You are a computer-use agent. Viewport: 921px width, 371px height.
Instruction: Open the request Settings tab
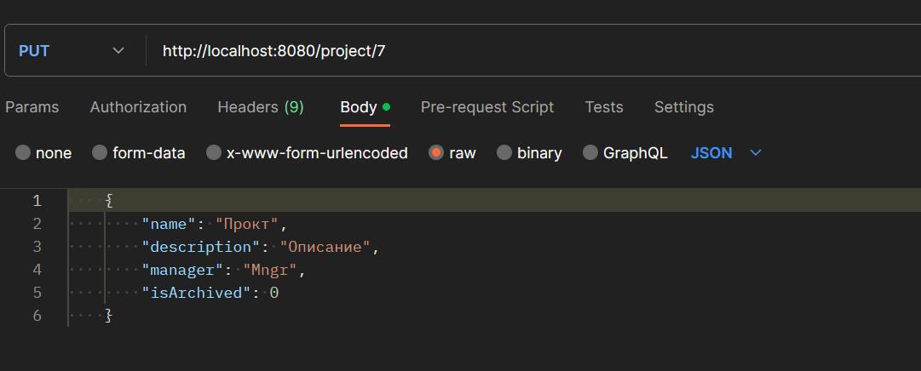tap(684, 107)
